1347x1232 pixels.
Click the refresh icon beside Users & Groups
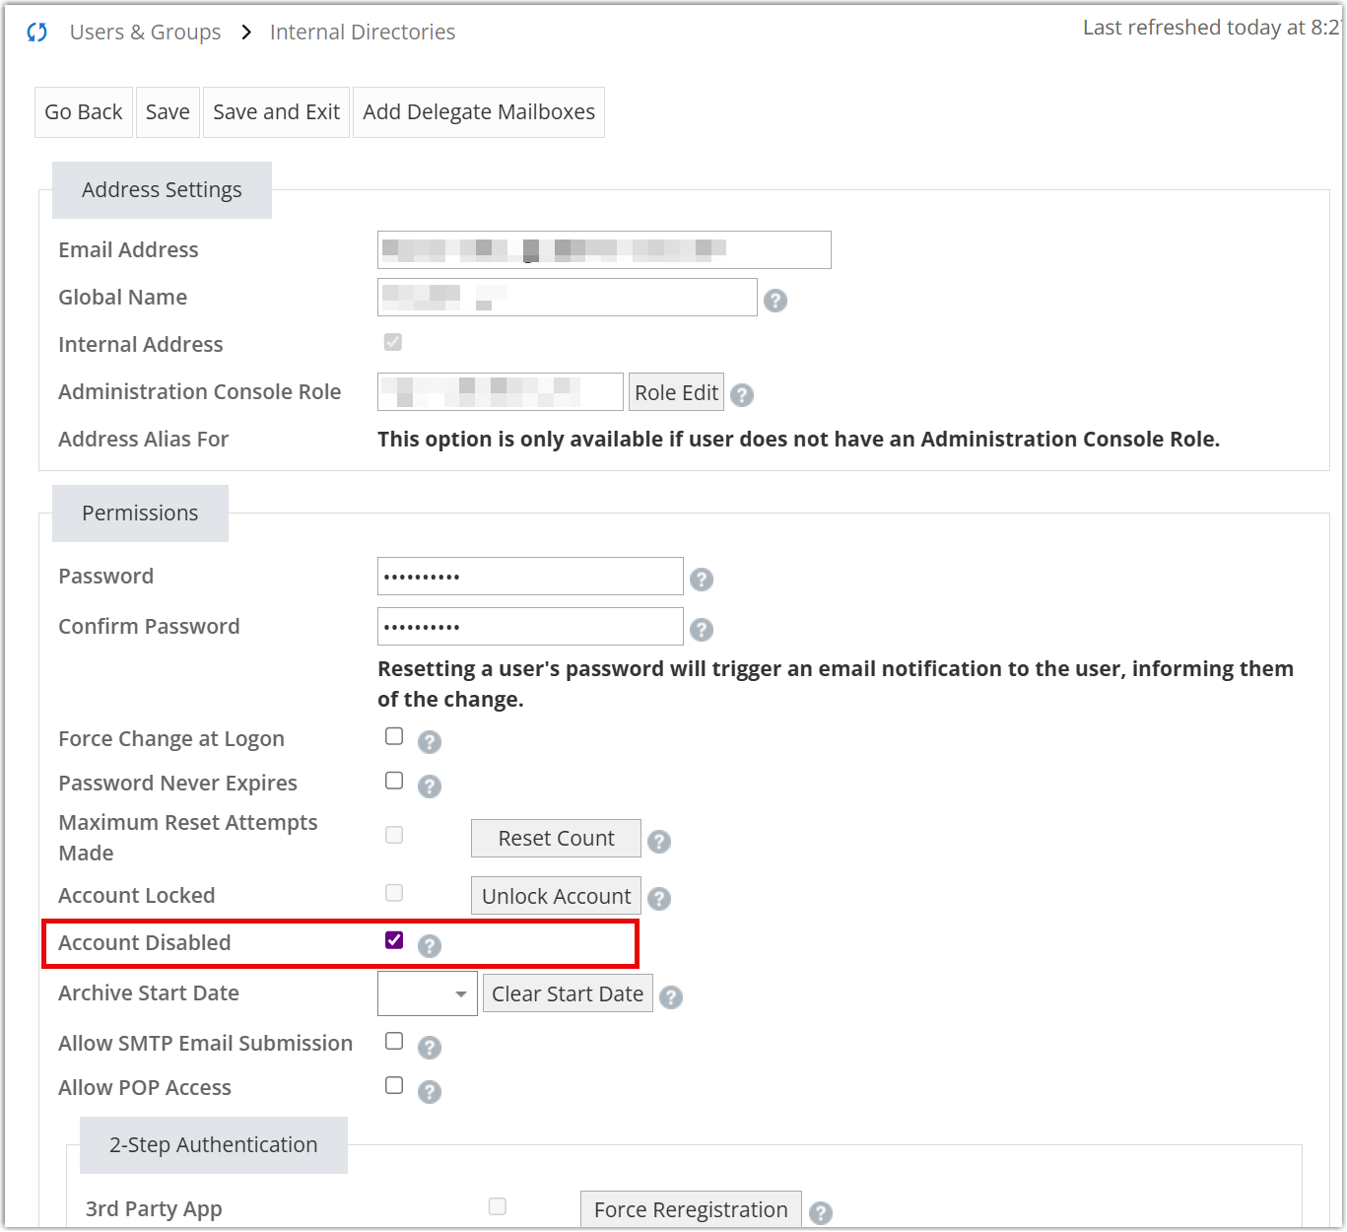click(x=37, y=33)
